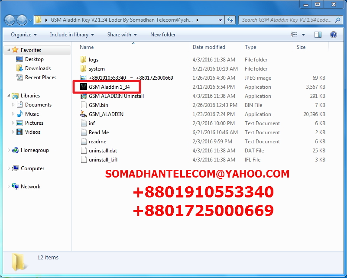Click the Back navigation arrow button
The image size is (347, 278).
coord(10,20)
